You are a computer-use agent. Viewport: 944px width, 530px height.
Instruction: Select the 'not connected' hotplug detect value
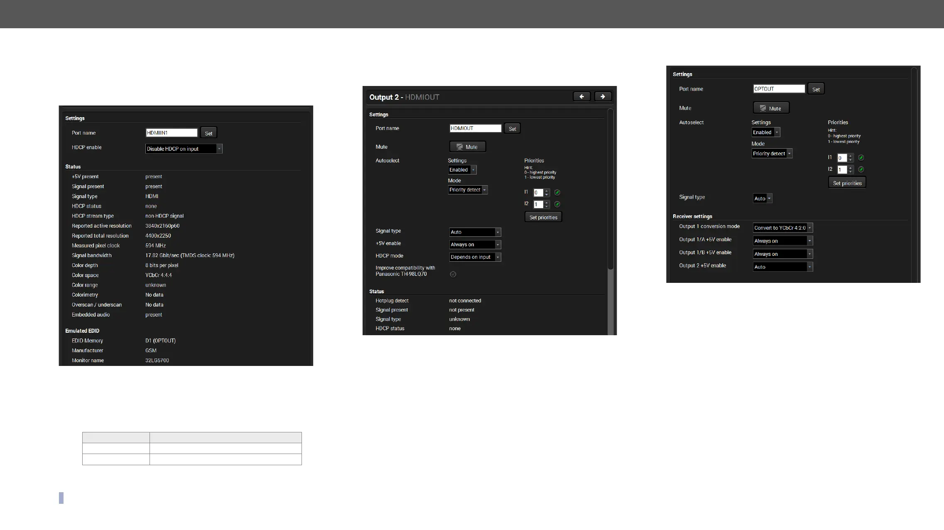[465, 301]
